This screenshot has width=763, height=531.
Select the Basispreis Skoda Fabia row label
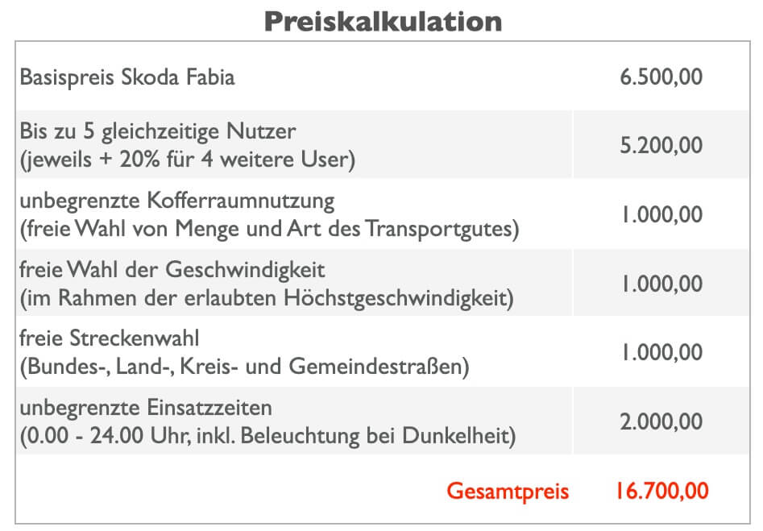coord(127,77)
